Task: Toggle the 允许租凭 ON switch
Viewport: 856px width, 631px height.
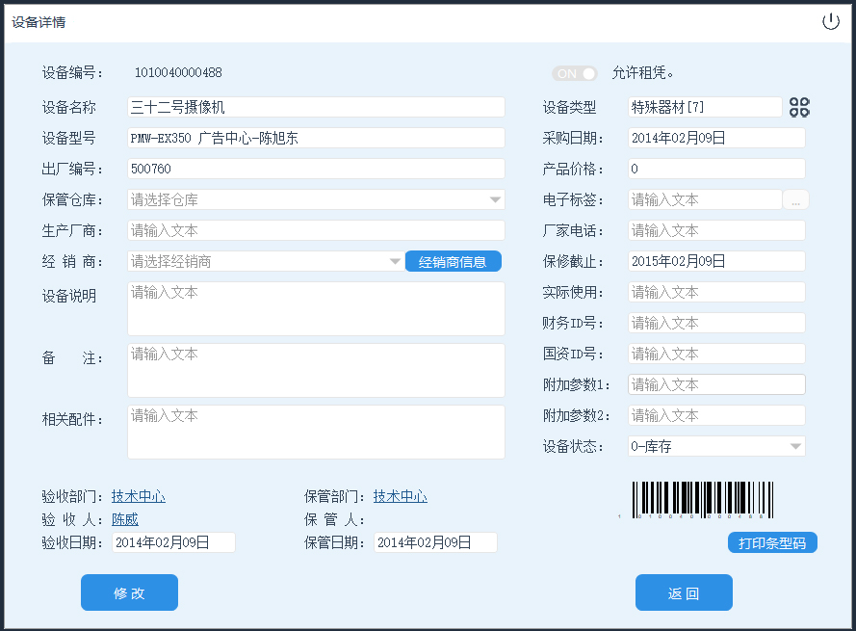Action: pyautogui.click(x=575, y=73)
